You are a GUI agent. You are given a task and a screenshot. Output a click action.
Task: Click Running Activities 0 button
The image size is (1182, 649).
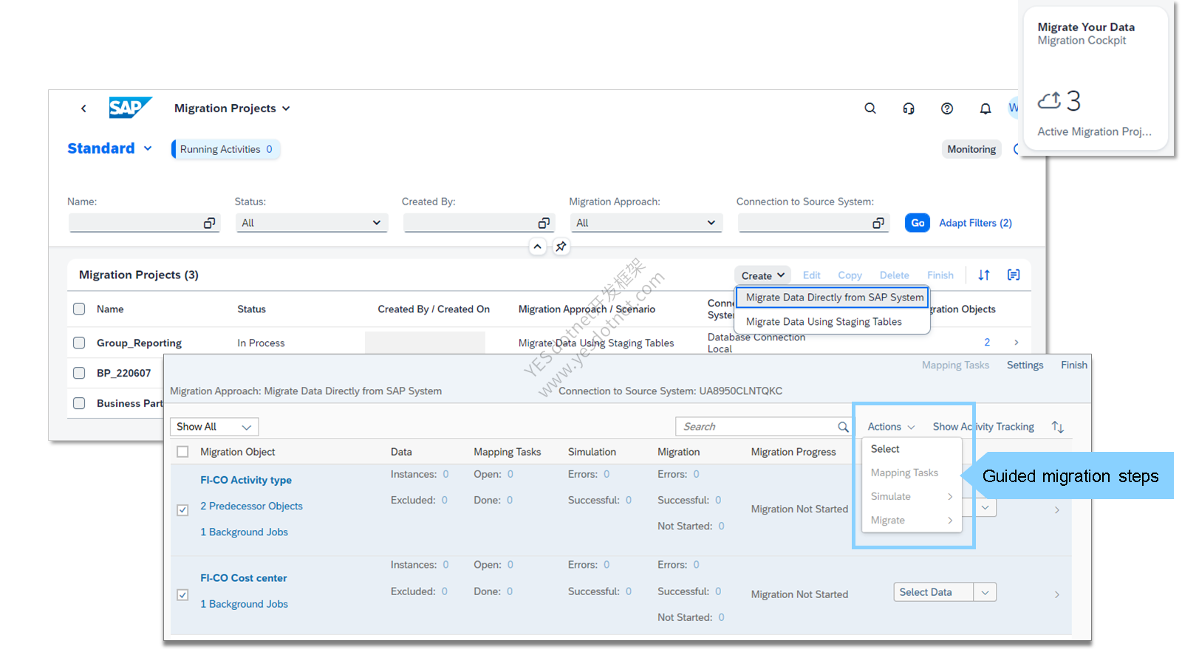226,149
